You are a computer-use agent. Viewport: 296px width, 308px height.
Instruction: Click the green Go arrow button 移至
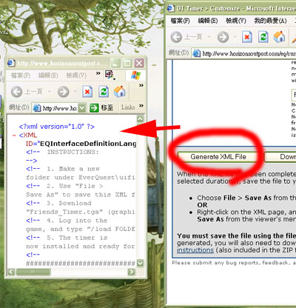pyautogui.click(x=101, y=108)
